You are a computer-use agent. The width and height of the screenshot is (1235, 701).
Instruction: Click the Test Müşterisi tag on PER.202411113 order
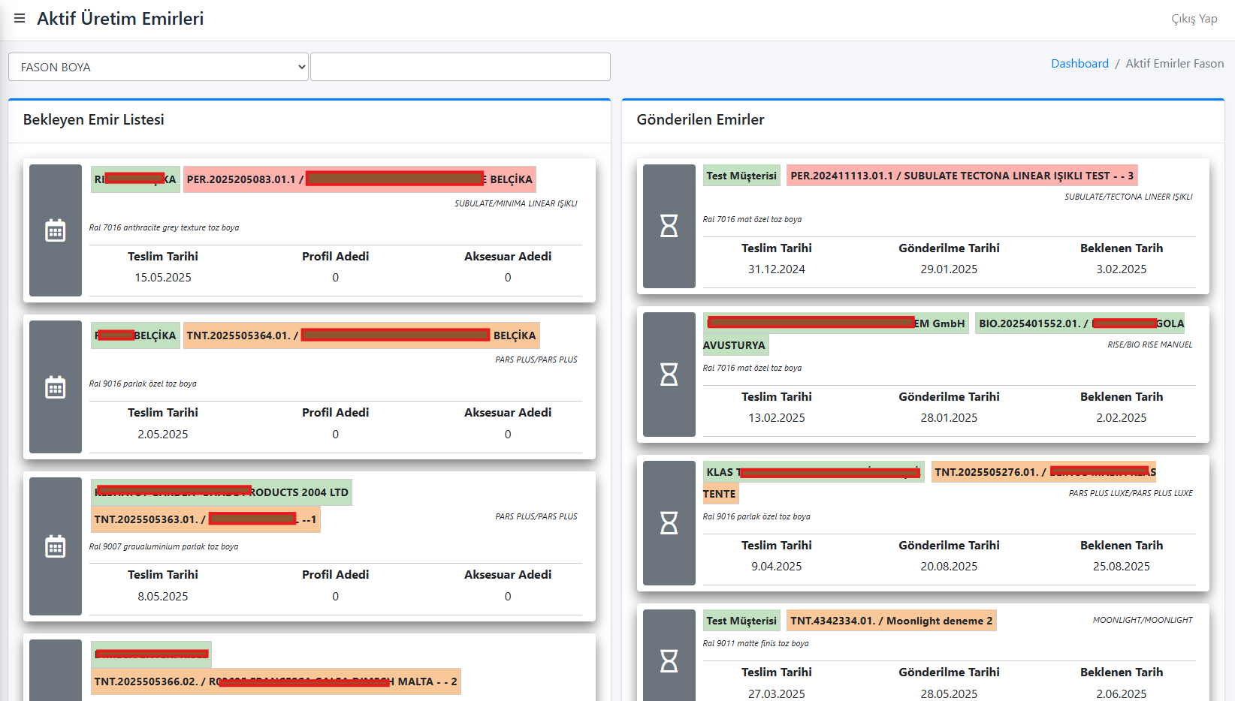click(741, 176)
